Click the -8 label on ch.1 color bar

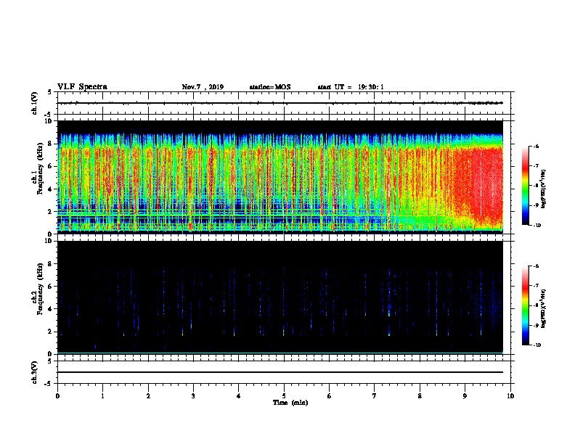pos(536,186)
